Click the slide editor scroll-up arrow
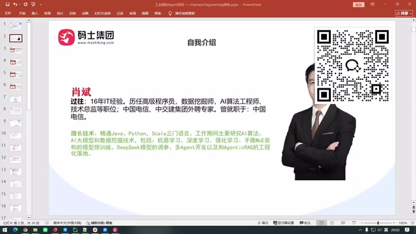Screen dimensions: 416x234 (413, 20)
